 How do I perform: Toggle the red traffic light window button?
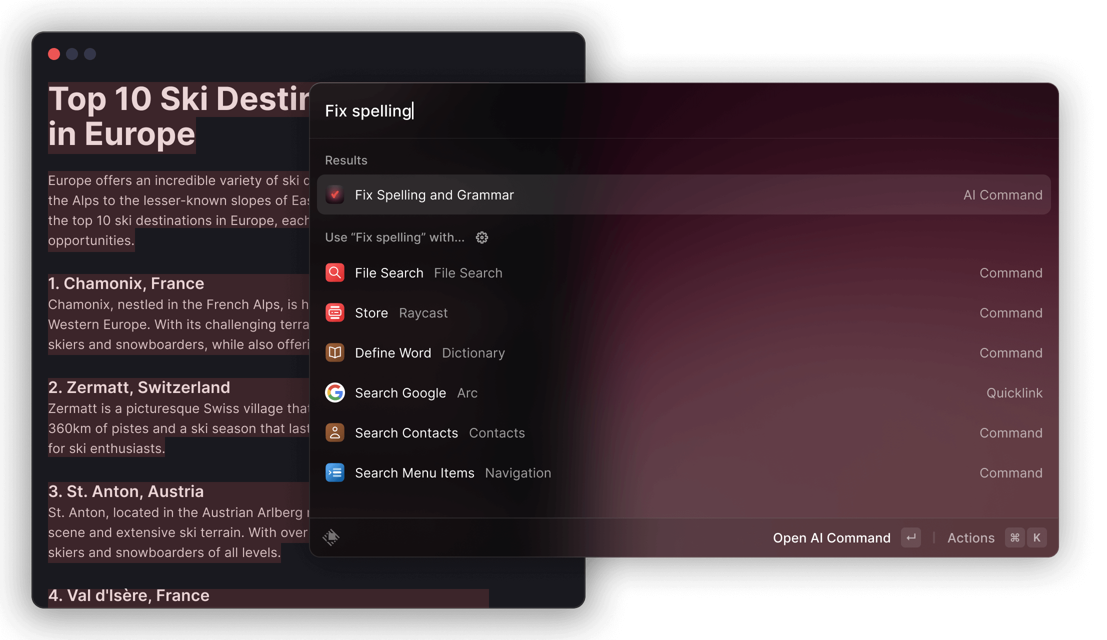[x=55, y=53]
